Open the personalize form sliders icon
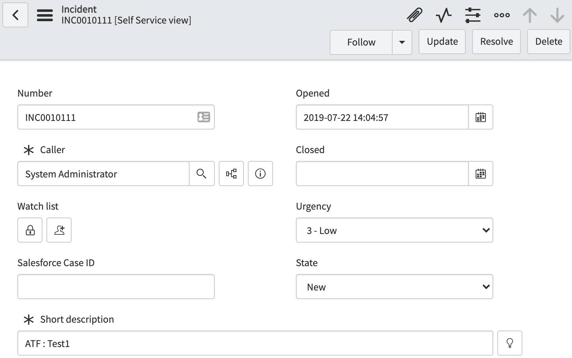Image resolution: width=572 pixels, height=358 pixels. (x=473, y=15)
